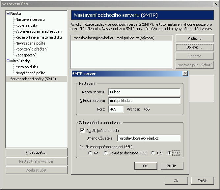Click Přidat účet... button
220x190 pixels.
[36, 152]
